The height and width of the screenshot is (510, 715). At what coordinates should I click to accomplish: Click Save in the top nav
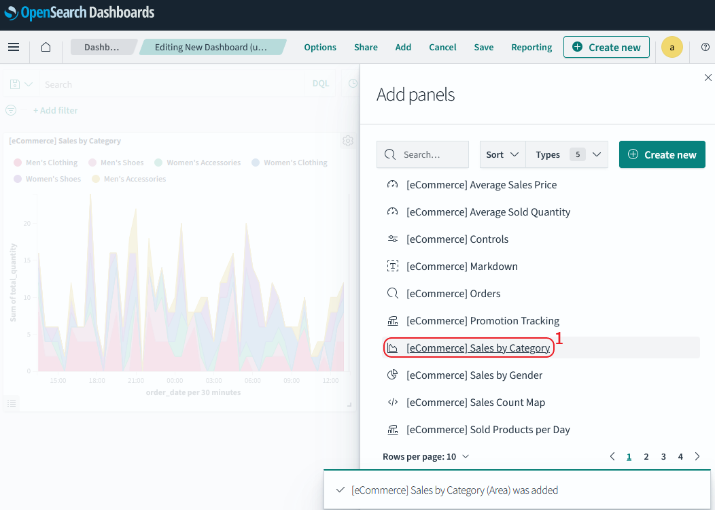pos(484,47)
